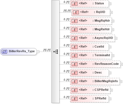Click the E icon of RqUID
The image size is (123, 104).
[x=76, y=12]
